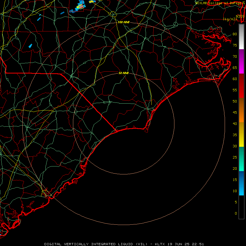Click the legend value "30"
Viewport: 246px width, 246px height.
tap(235, 146)
